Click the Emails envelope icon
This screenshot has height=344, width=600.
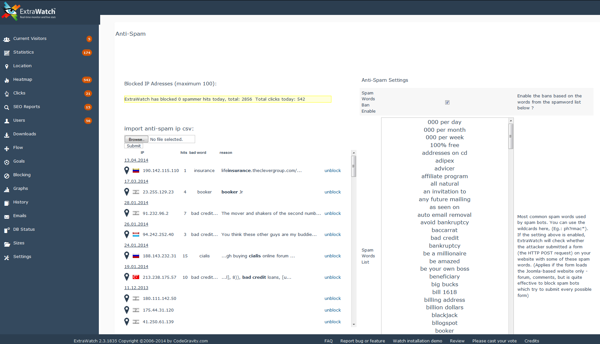pos(7,216)
